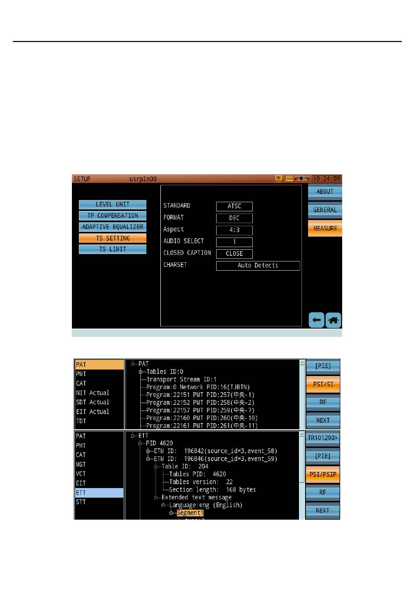Viewport: 414px width, 614px height.
Task: Select CAT in lower table list
Action: point(99,455)
